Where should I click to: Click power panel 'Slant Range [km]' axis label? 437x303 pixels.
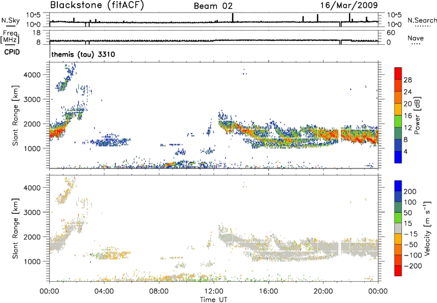(x=15, y=115)
